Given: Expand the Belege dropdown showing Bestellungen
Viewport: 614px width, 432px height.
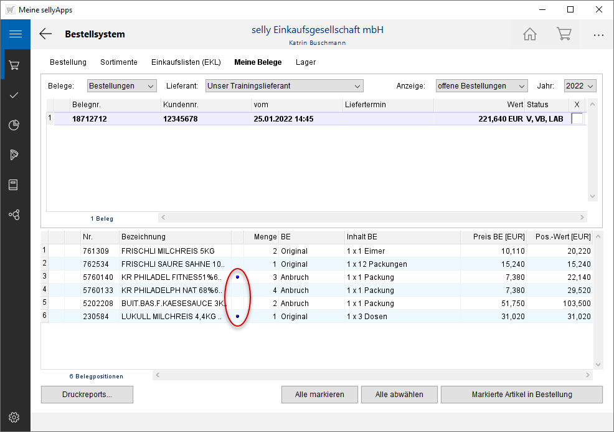Looking at the screenshot, I should (121, 86).
